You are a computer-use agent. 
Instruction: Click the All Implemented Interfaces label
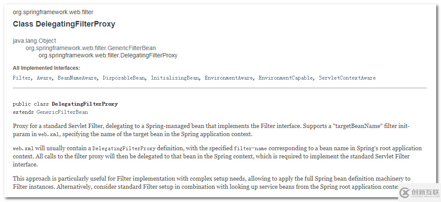point(46,68)
